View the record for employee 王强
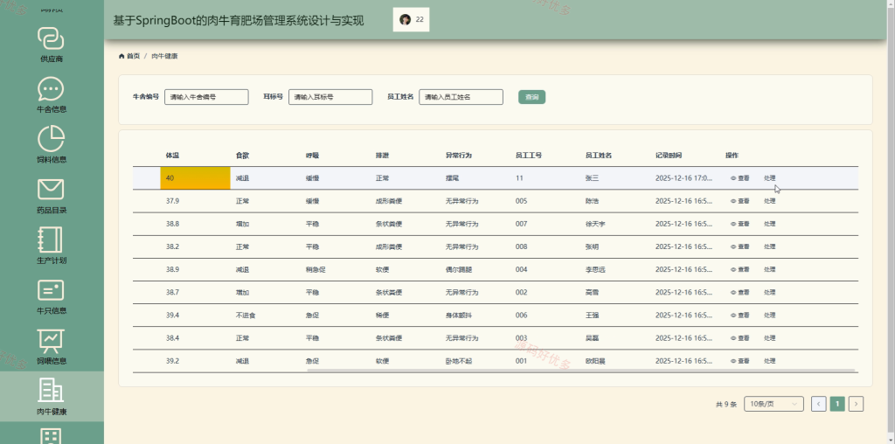This screenshot has height=444, width=895. (739, 315)
